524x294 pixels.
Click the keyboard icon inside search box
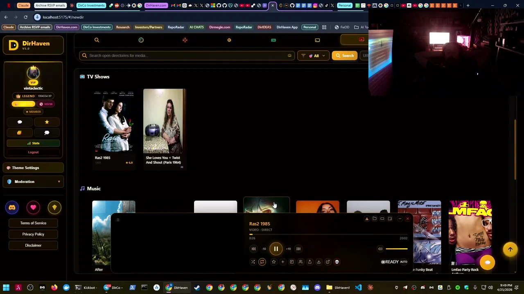(289, 56)
